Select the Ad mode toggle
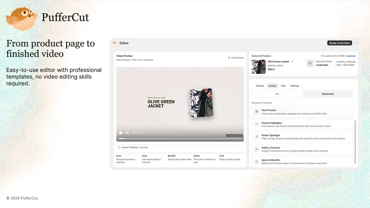This screenshot has width=370, height=208. coord(277,94)
